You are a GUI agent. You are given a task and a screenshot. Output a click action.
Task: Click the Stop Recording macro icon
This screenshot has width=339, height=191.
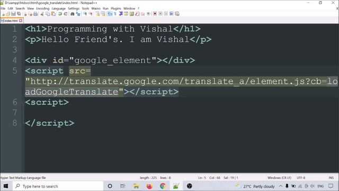pyautogui.click(x=160, y=14)
